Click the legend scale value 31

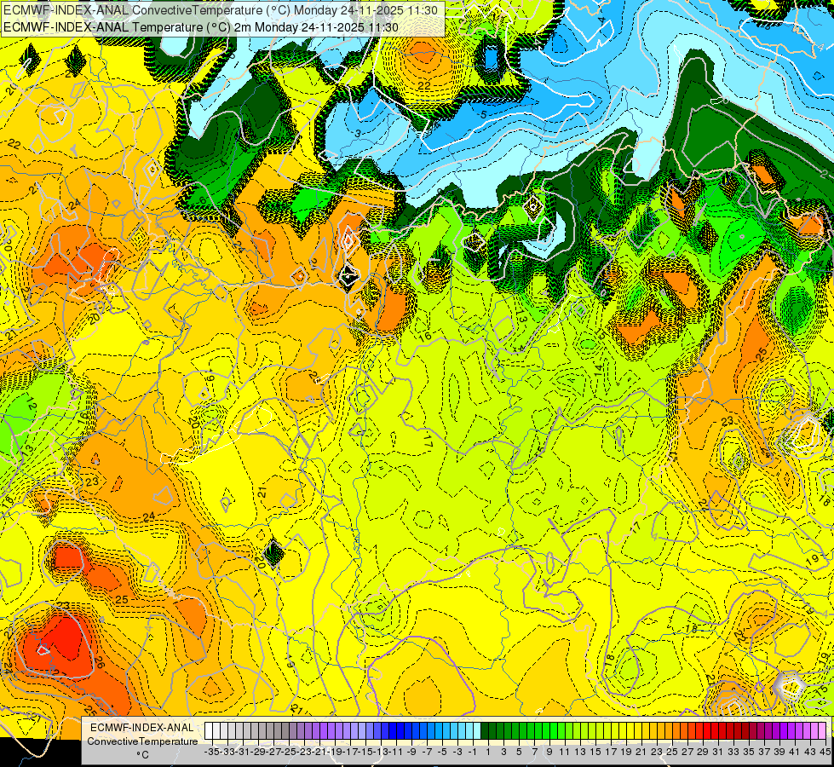(717, 752)
